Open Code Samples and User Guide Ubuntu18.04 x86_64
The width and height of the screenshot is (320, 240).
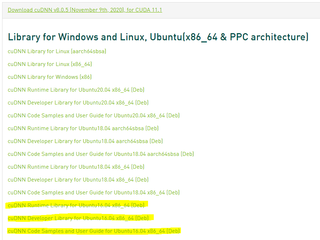coord(94,193)
